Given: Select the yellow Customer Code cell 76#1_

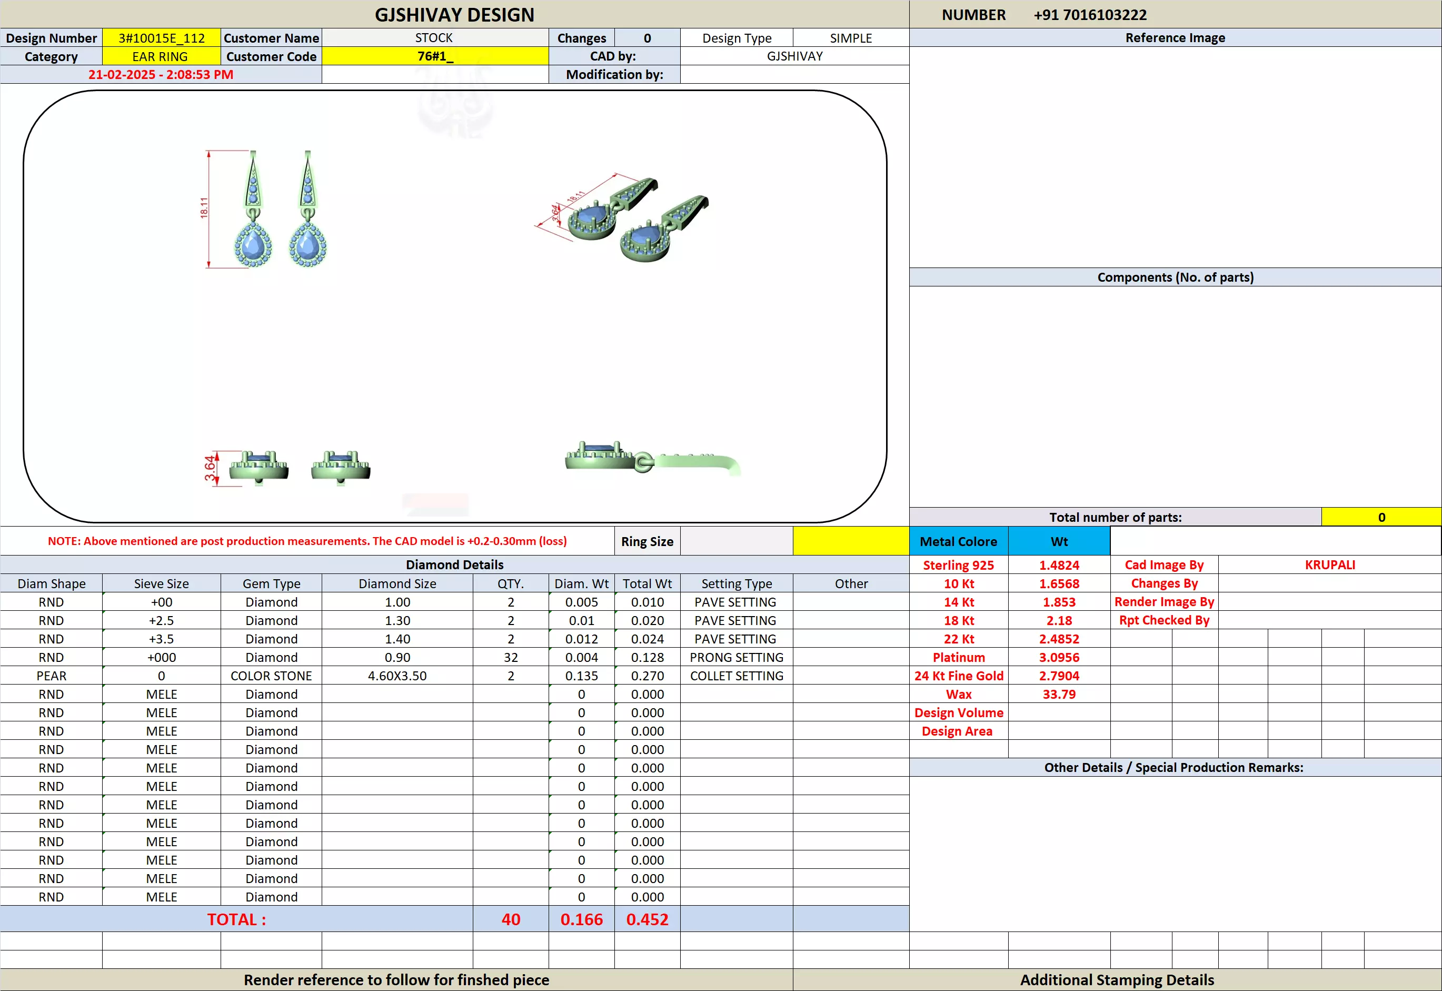Looking at the screenshot, I should coord(434,56).
